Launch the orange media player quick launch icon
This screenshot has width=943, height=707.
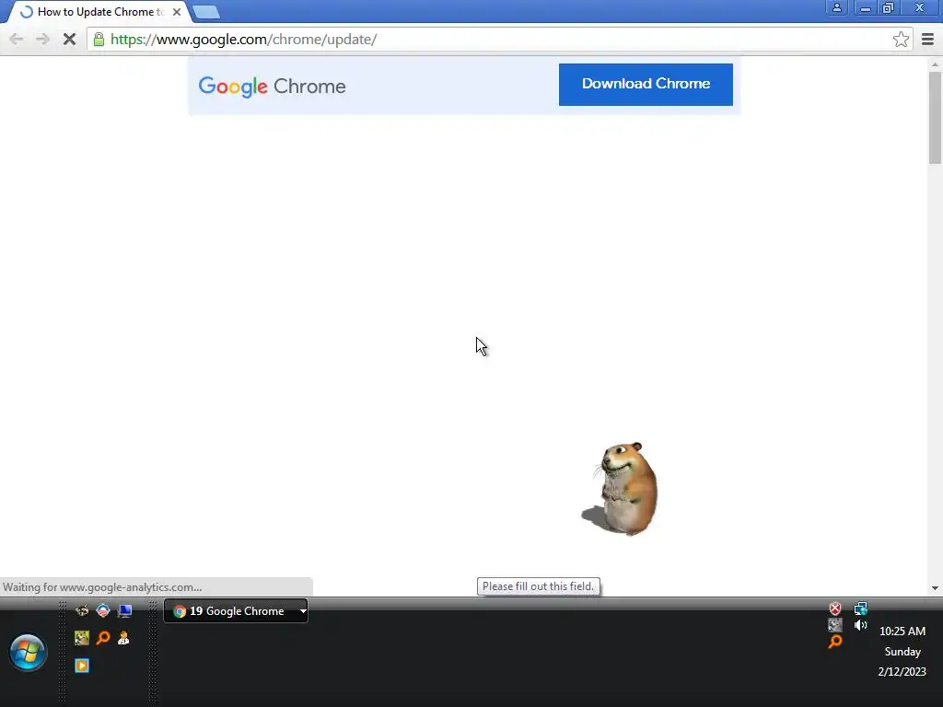pyautogui.click(x=82, y=665)
